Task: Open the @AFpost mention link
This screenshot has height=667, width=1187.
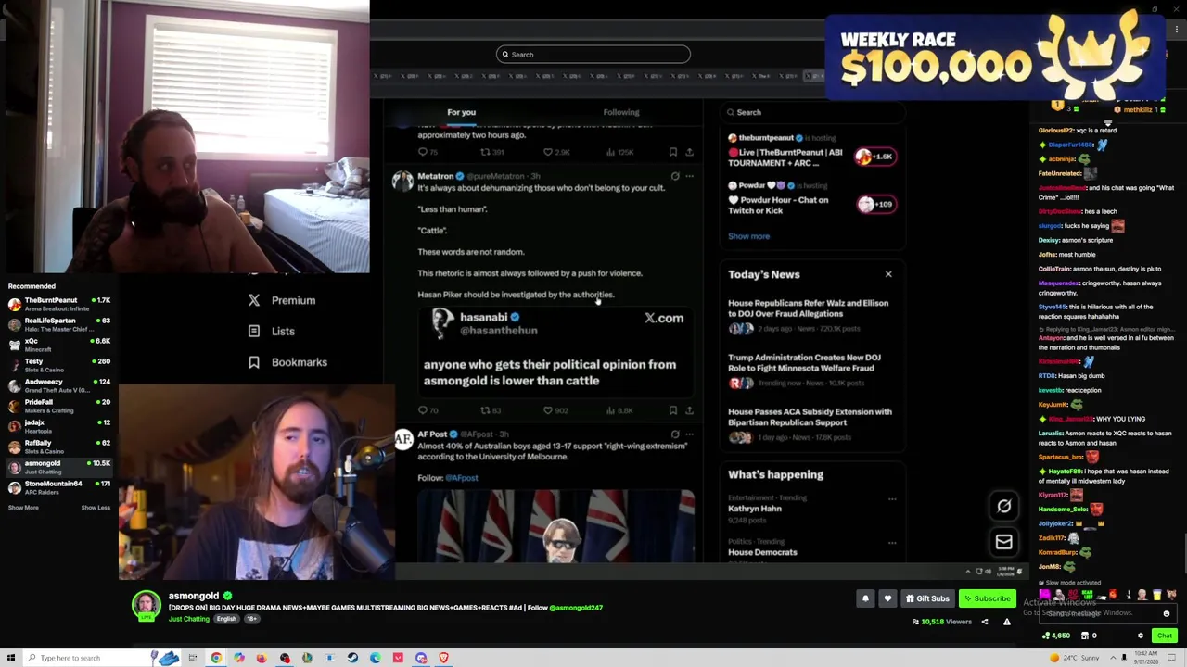Action: [462, 478]
